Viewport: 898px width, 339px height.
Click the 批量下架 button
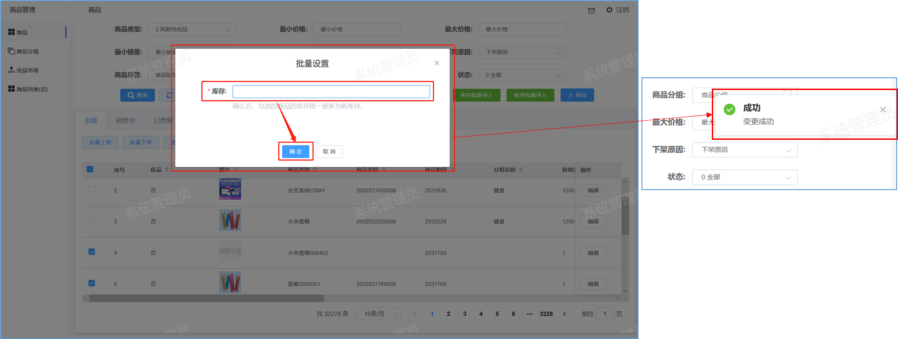(141, 142)
